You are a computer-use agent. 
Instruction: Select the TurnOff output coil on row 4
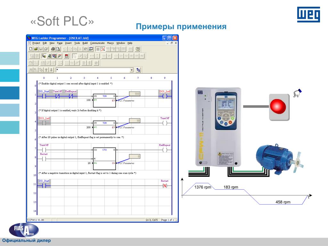[x=165, y=123]
